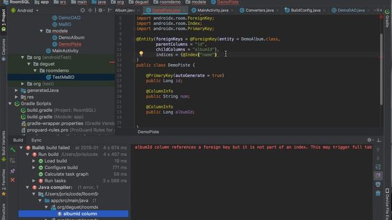Viewport: 392px width, 220px height.
Task: Switch to the DemoPiste.java editor tab
Action: click(x=165, y=10)
